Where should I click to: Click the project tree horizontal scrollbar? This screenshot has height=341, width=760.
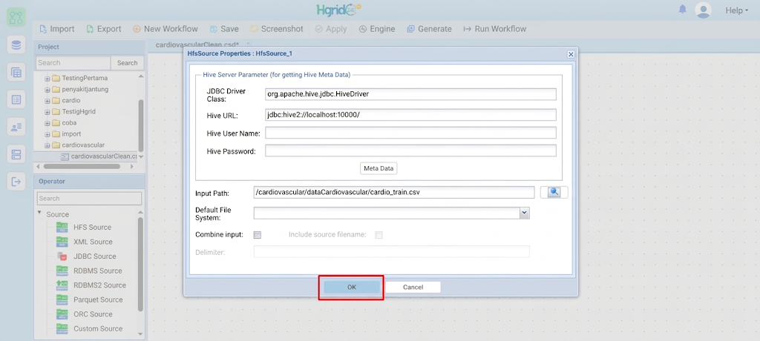pos(82,166)
